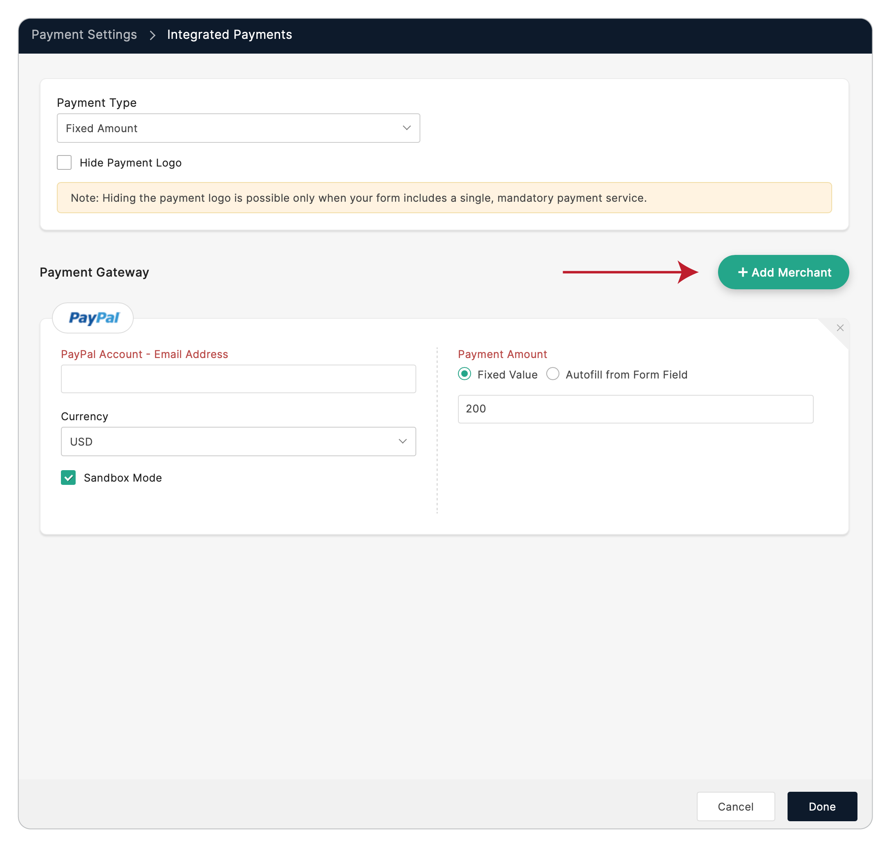Enable Hide Payment Logo checkbox
Screen dimensions: 891x847
(64, 162)
